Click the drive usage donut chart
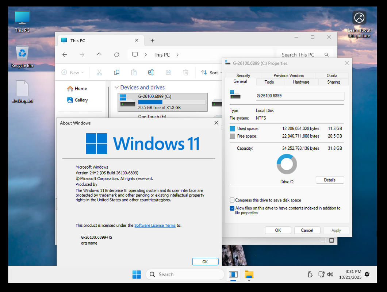 coord(287,164)
